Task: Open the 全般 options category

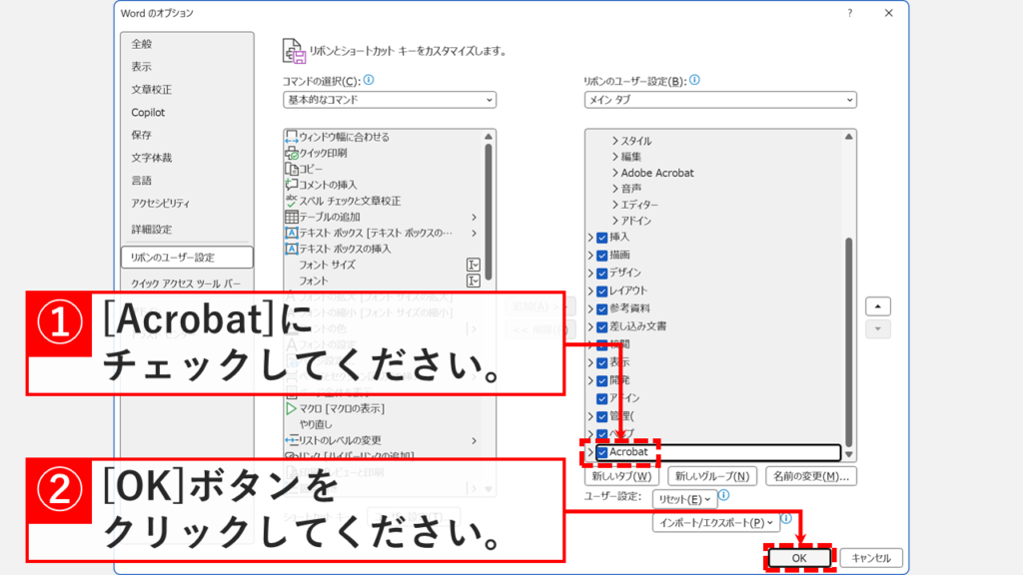Action: pyautogui.click(x=142, y=44)
